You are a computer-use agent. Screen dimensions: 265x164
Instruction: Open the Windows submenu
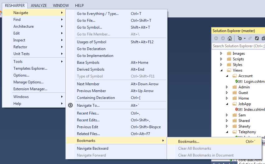(x=34, y=97)
